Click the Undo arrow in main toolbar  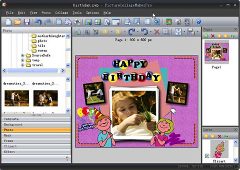(38, 22)
